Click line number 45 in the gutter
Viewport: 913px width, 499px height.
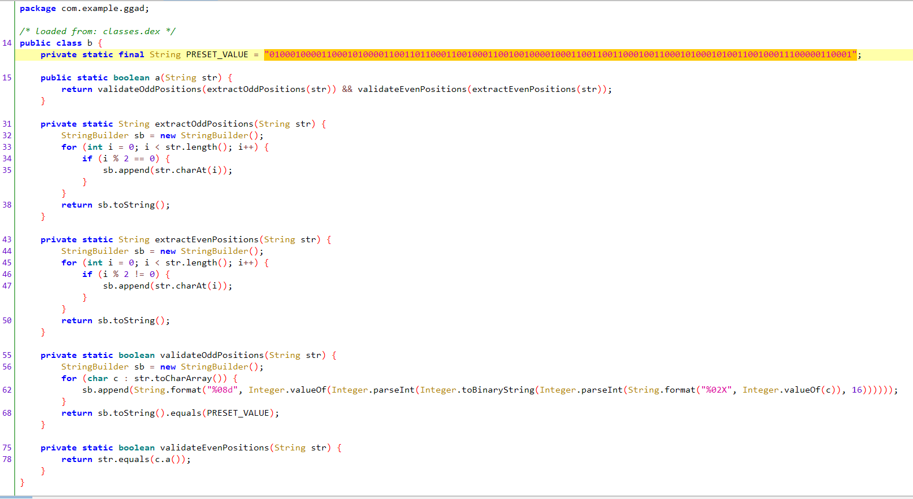click(x=7, y=263)
